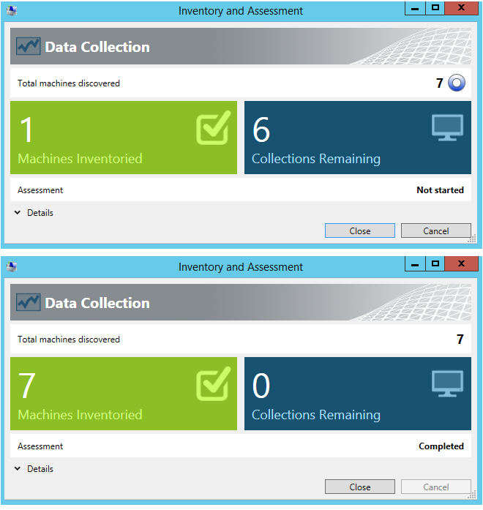Click the monitor icon on the 0 Collections Remaining tile
The image size is (483, 510).
point(447,384)
